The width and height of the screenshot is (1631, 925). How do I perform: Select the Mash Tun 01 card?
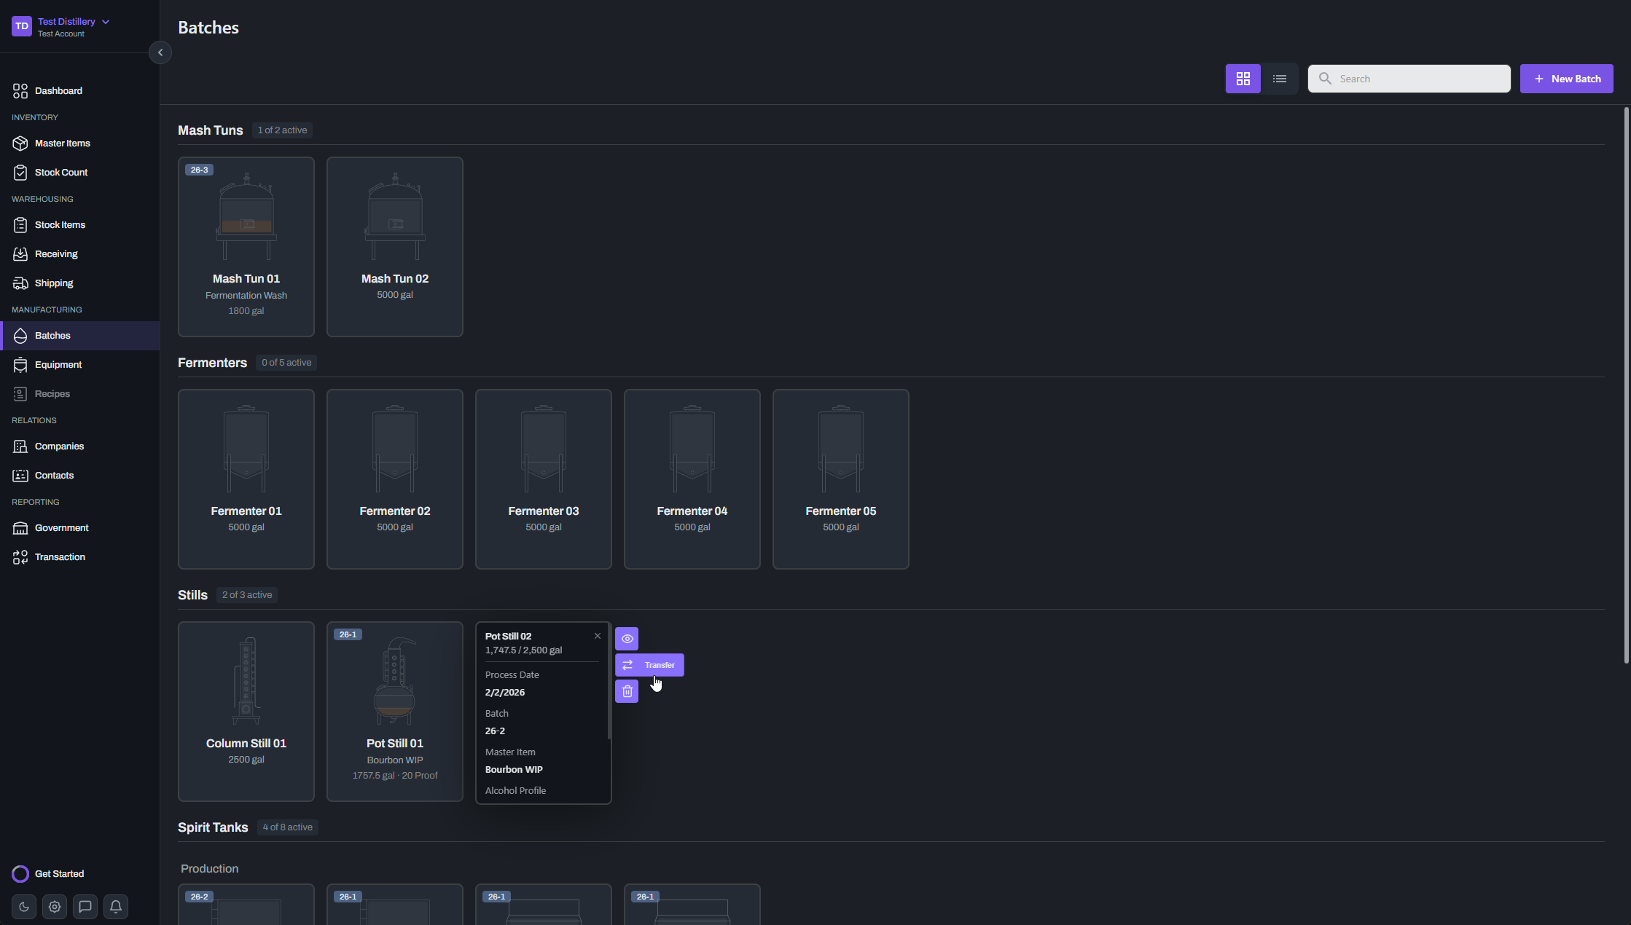246,247
